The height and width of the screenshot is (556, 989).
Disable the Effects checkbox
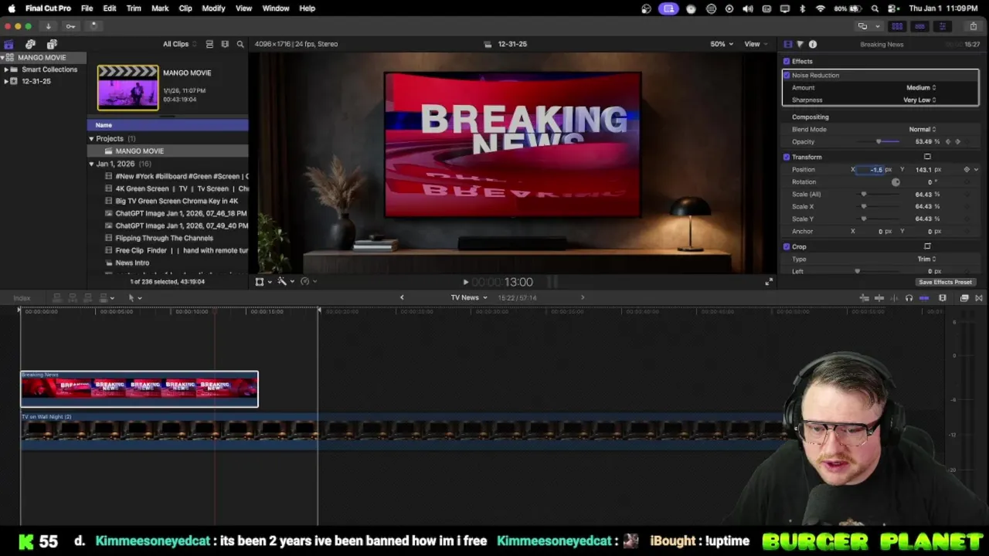[787, 61]
